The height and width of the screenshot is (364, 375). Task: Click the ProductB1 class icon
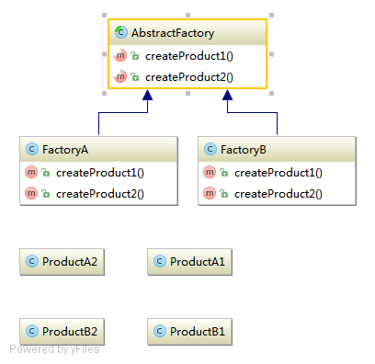click(160, 331)
